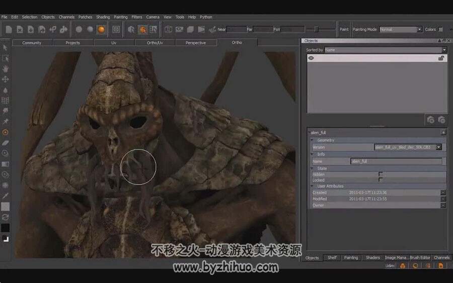The height and width of the screenshot is (283, 453).
Task: Click the New project page icon
Action: click(x=9, y=30)
